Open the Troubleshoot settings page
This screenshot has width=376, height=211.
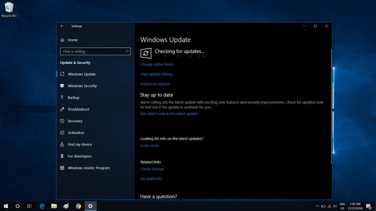(x=78, y=109)
